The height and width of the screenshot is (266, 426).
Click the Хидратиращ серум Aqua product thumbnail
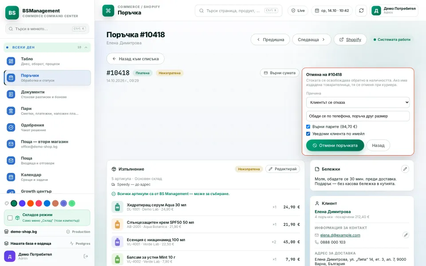[117, 207]
